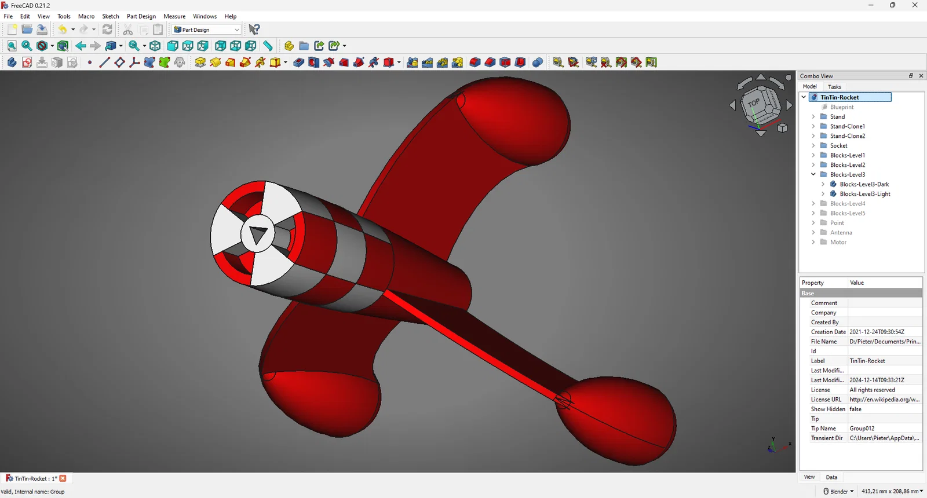The image size is (927, 498).
Task: Float the Combo View panel
Action: 911,76
